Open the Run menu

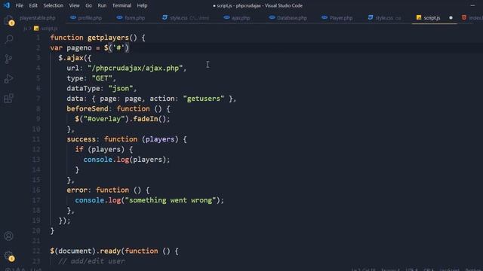[102, 5]
